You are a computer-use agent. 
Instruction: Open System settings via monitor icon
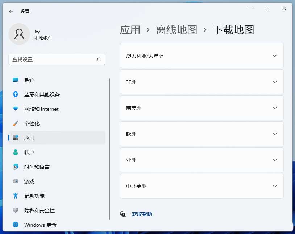point(16,80)
